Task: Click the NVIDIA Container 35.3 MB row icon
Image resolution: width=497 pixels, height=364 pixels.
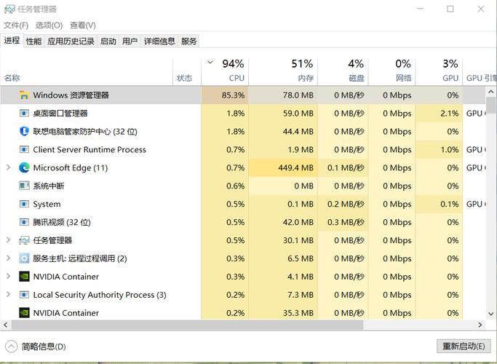Action: click(x=24, y=312)
